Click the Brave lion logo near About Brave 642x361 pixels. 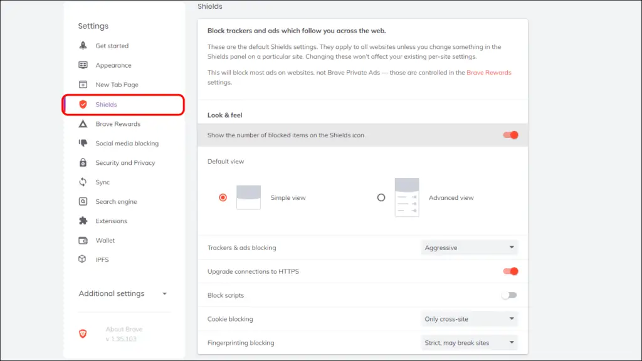[x=83, y=333]
